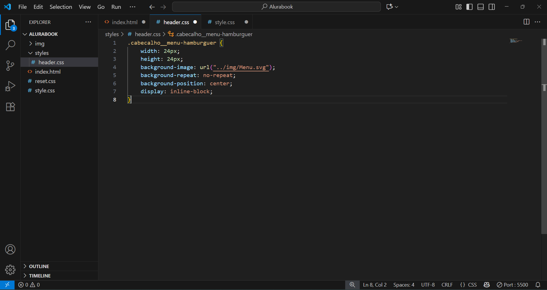Open the Manage gear settings

(x=10, y=270)
